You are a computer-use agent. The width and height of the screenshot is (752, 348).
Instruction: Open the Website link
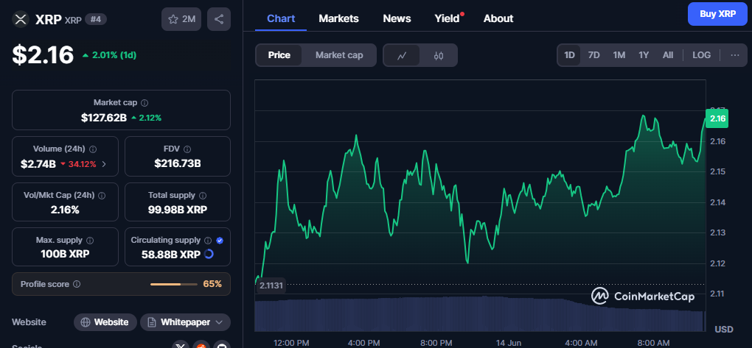click(105, 322)
